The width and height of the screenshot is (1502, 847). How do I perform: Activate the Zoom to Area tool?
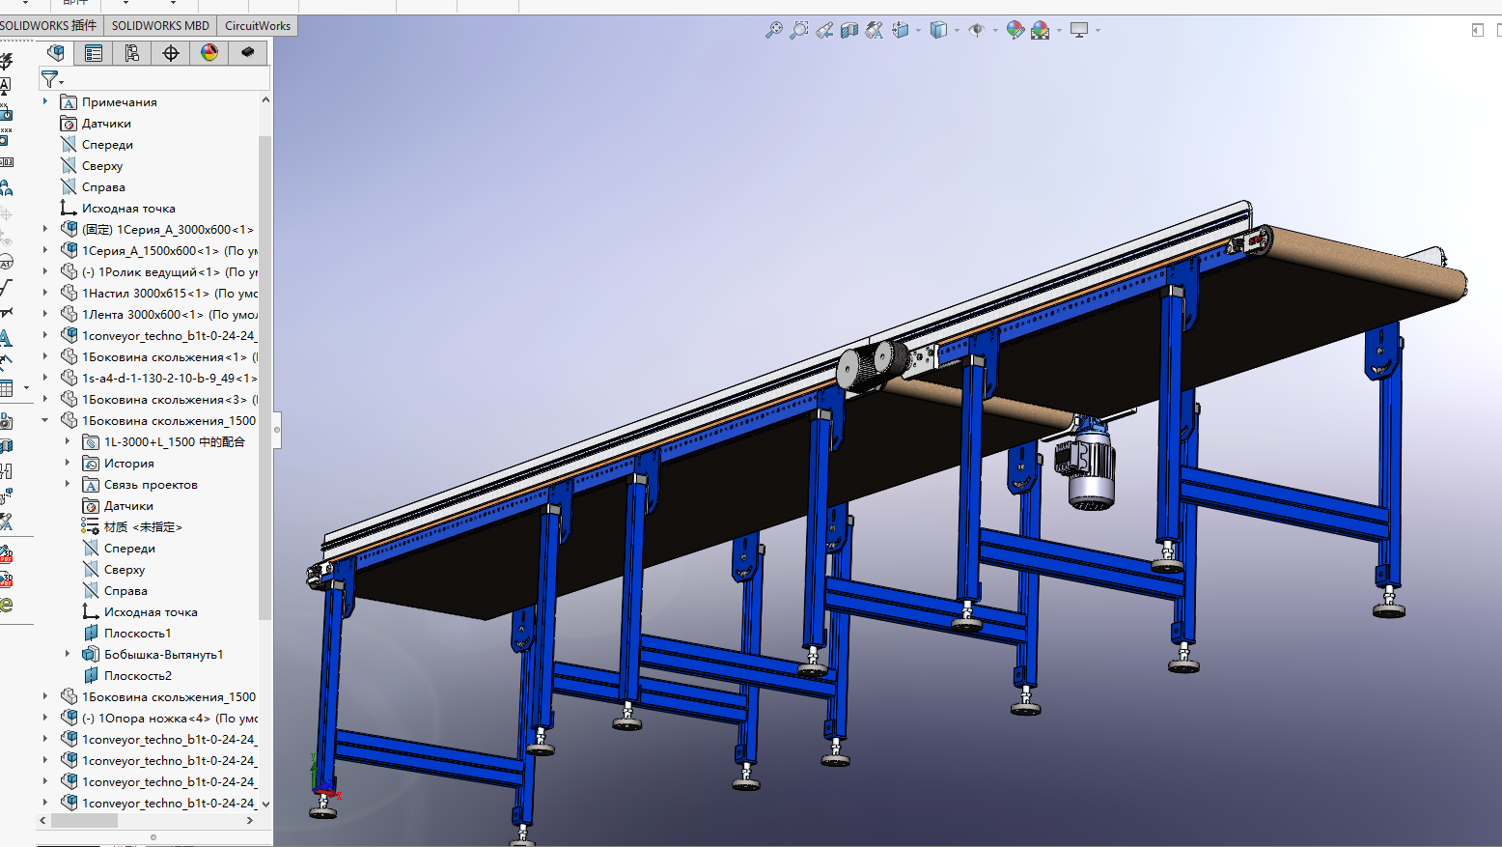(798, 30)
